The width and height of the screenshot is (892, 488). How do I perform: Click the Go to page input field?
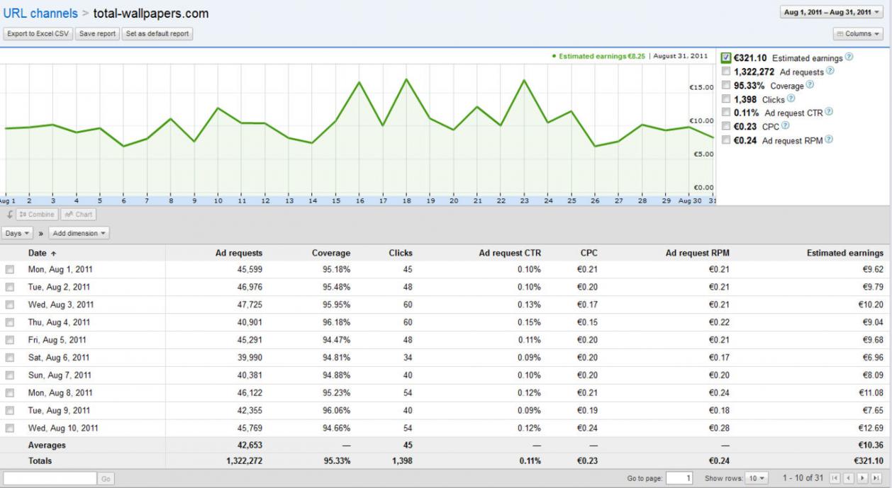[x=679, y=479]
